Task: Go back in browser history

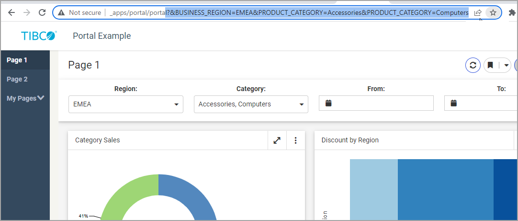Action: tap(11, 12)
